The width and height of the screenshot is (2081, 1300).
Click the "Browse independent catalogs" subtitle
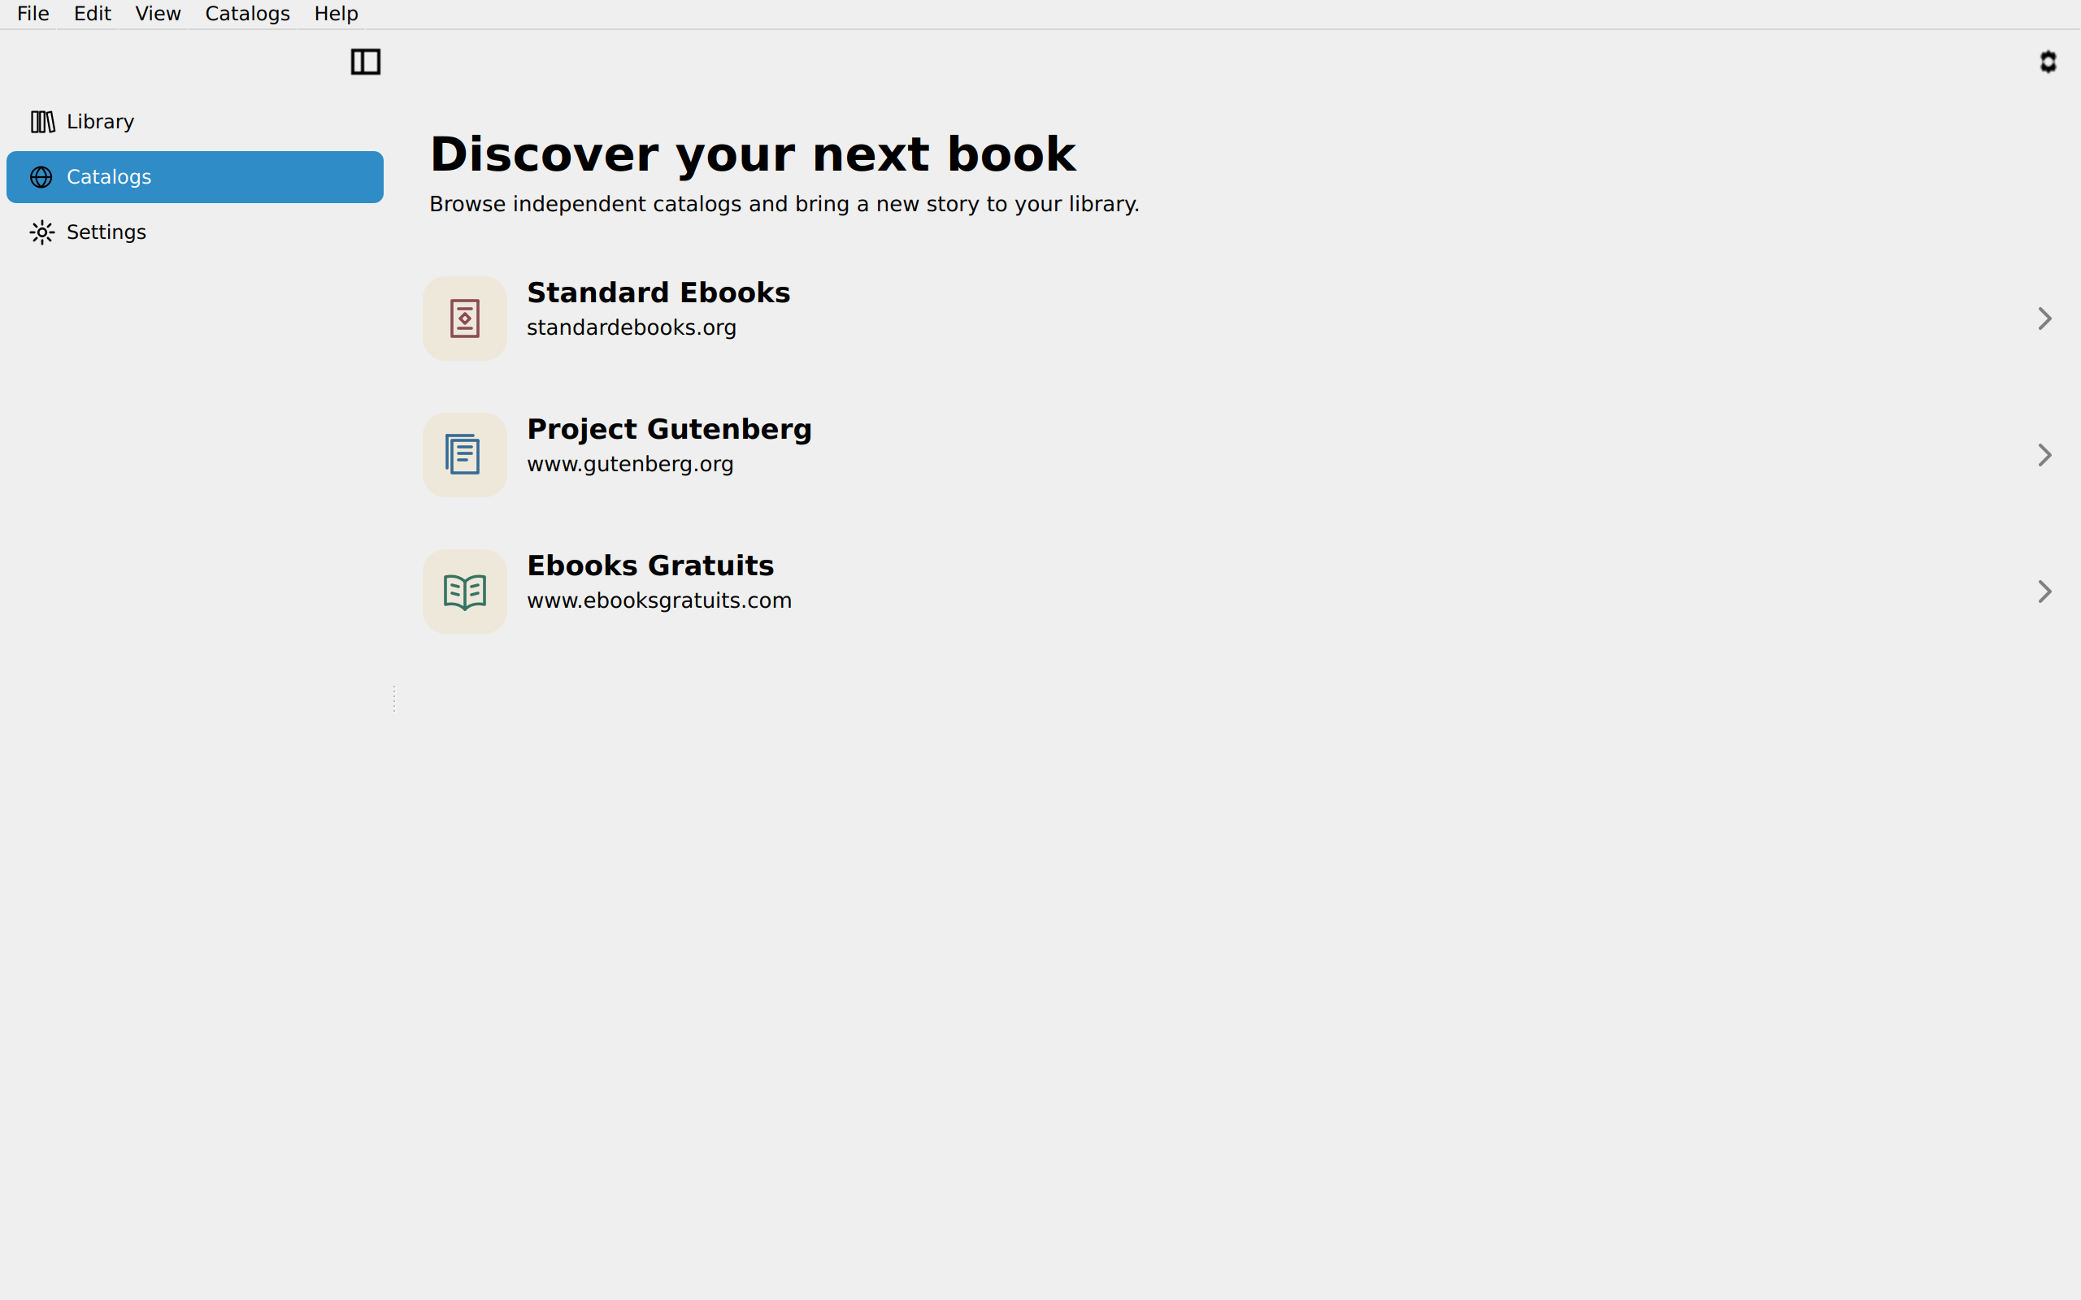coord(784,205)
